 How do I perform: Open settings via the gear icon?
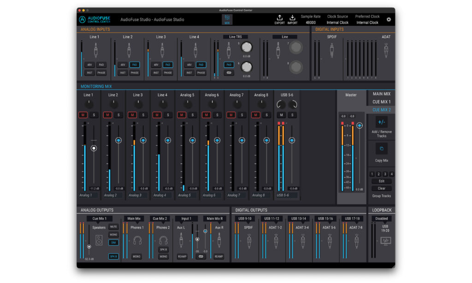(389, 19)
